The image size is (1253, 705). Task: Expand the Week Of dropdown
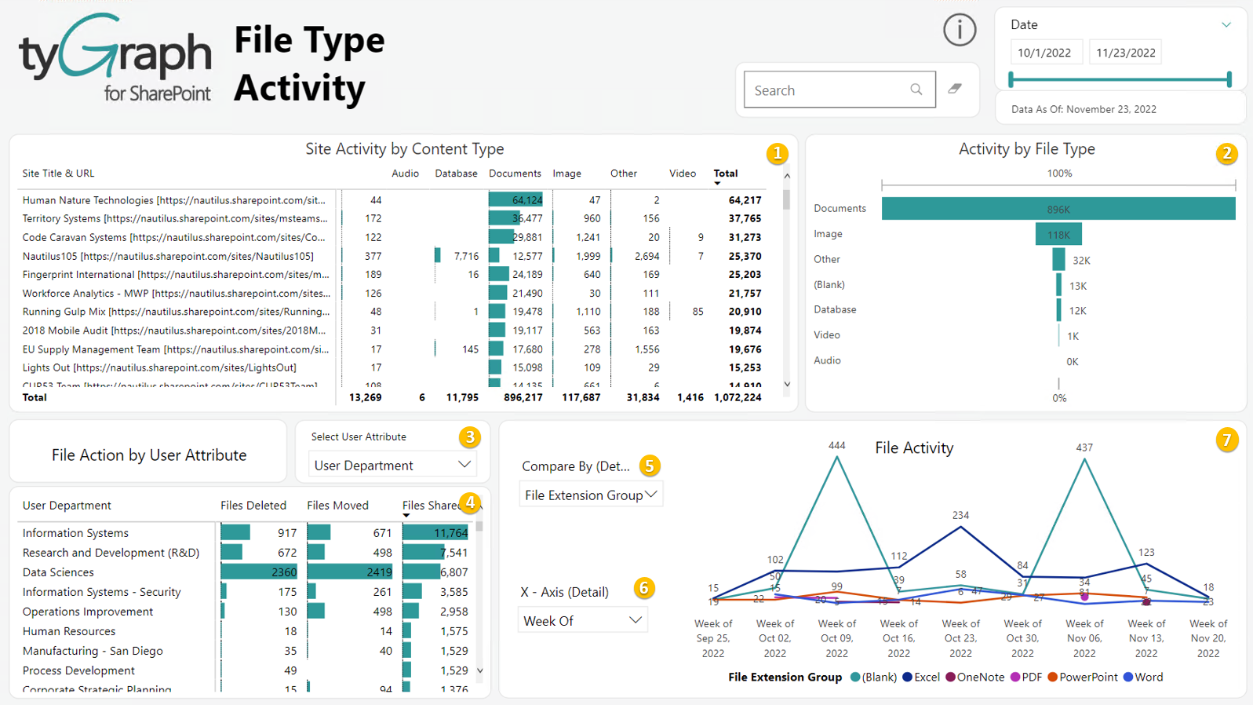[x=582, y=620]
